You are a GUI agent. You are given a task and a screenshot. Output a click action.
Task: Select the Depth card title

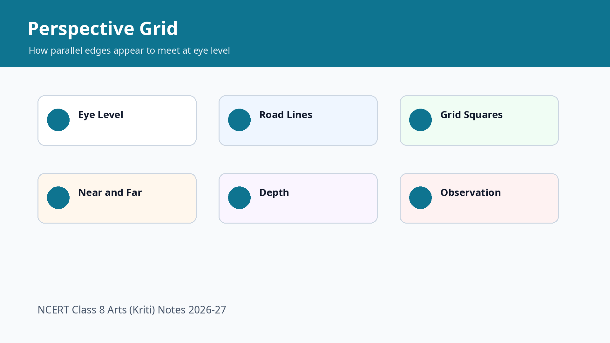(274, 192)
